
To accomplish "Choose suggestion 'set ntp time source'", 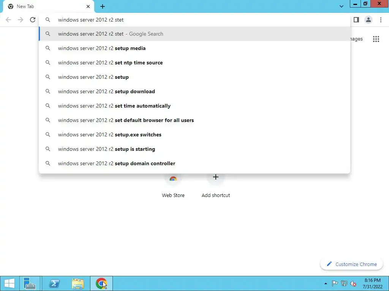I will point(194,63).
